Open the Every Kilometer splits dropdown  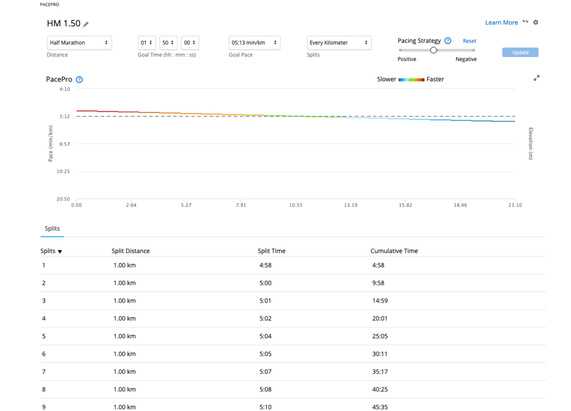pyautogui.click(x=339, y=42)
